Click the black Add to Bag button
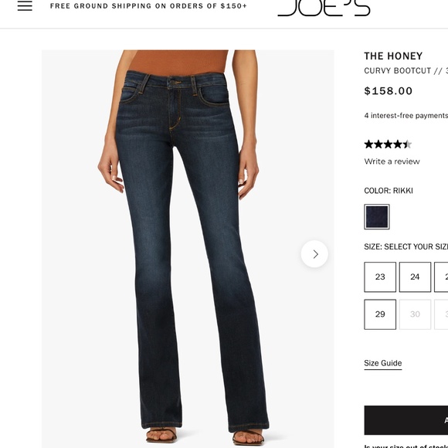This screenshot has width=448, height=448. (406, 420)
